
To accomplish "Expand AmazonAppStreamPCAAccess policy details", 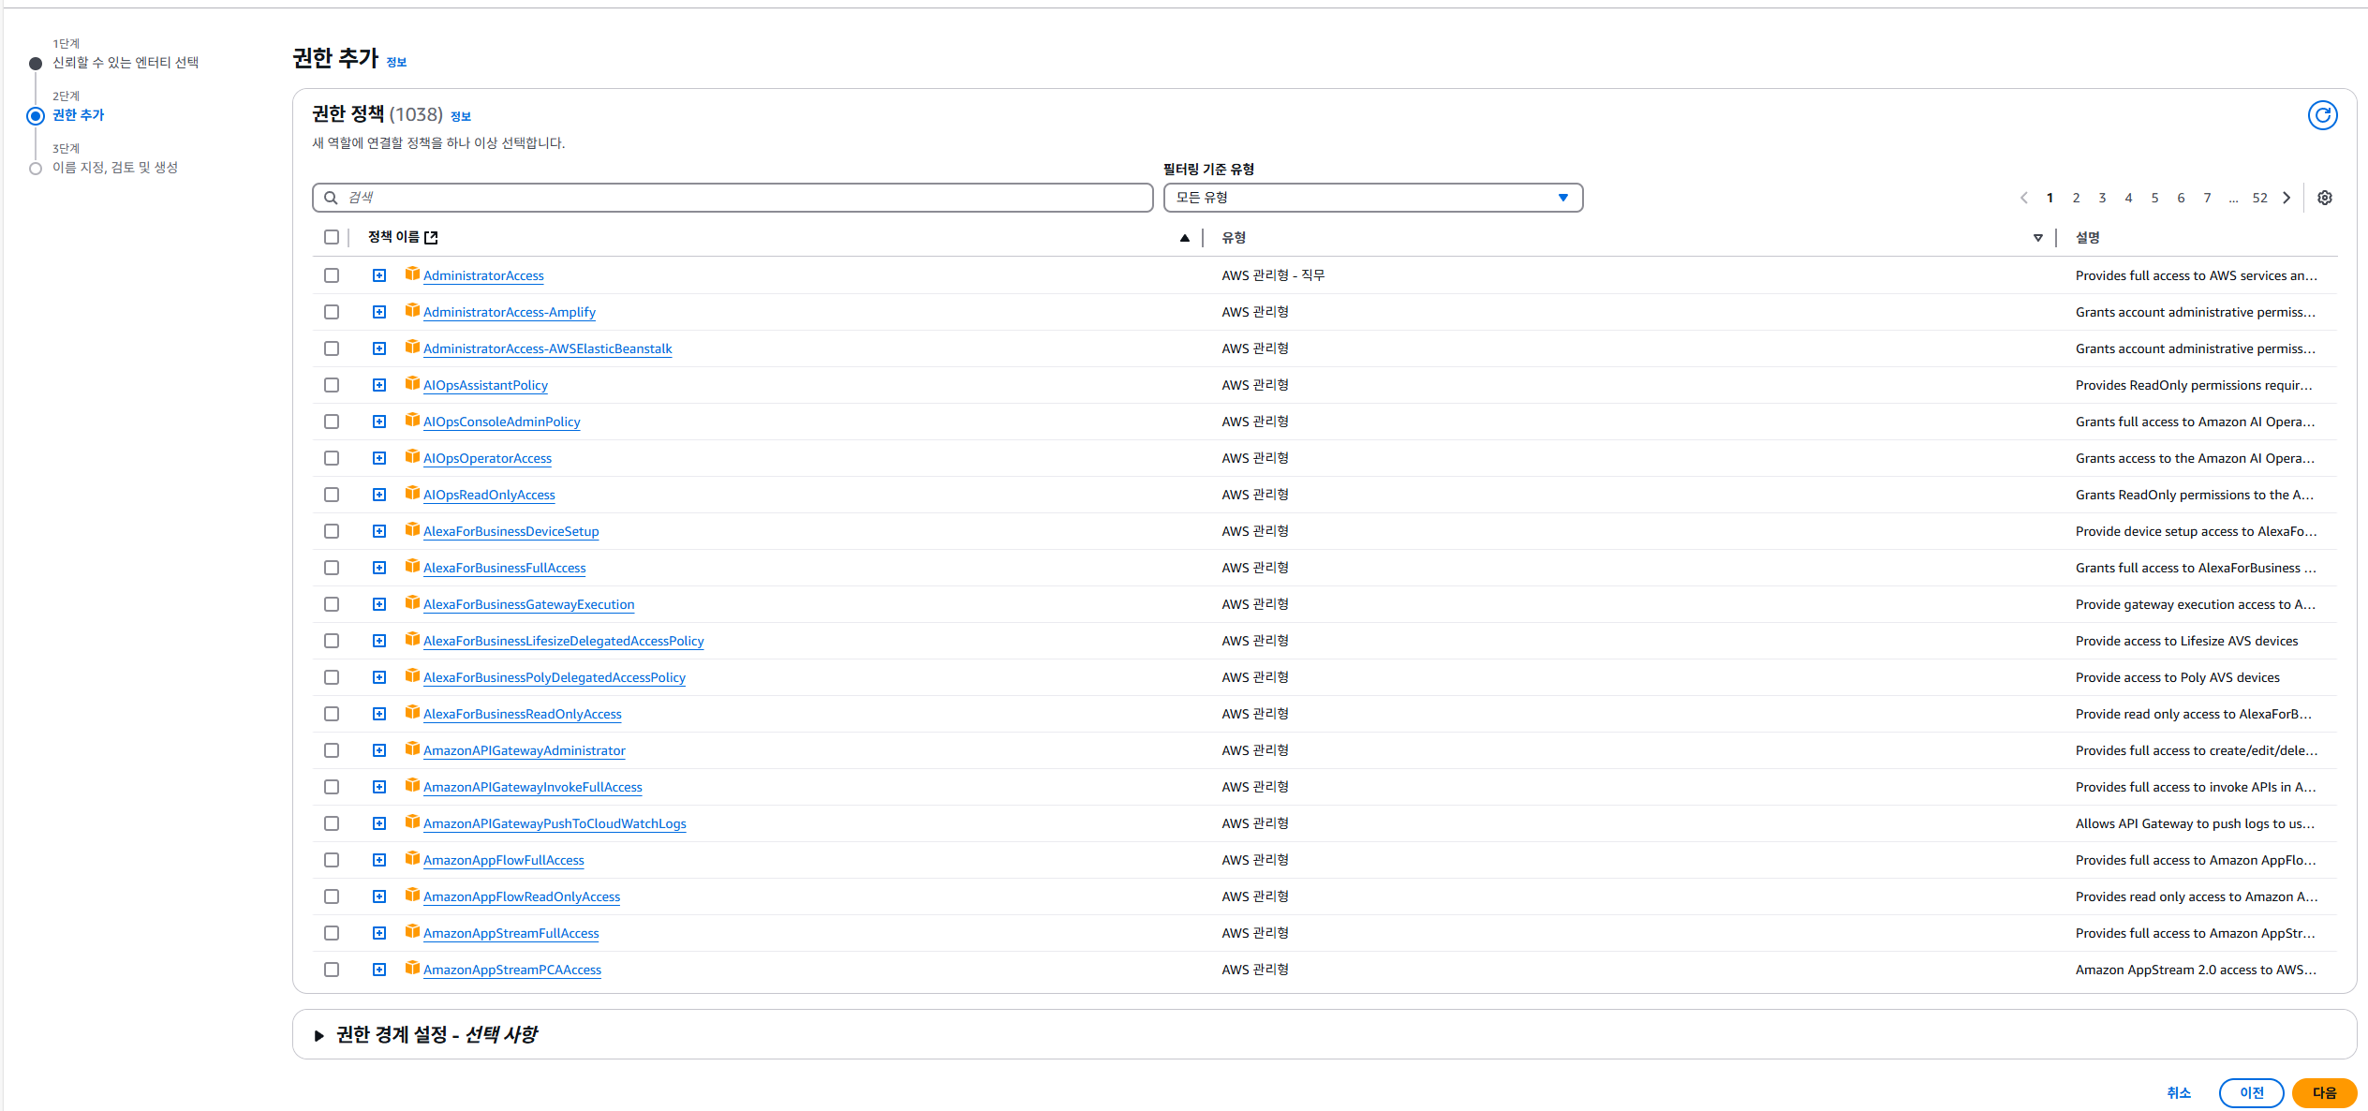I will coord(379,970).
